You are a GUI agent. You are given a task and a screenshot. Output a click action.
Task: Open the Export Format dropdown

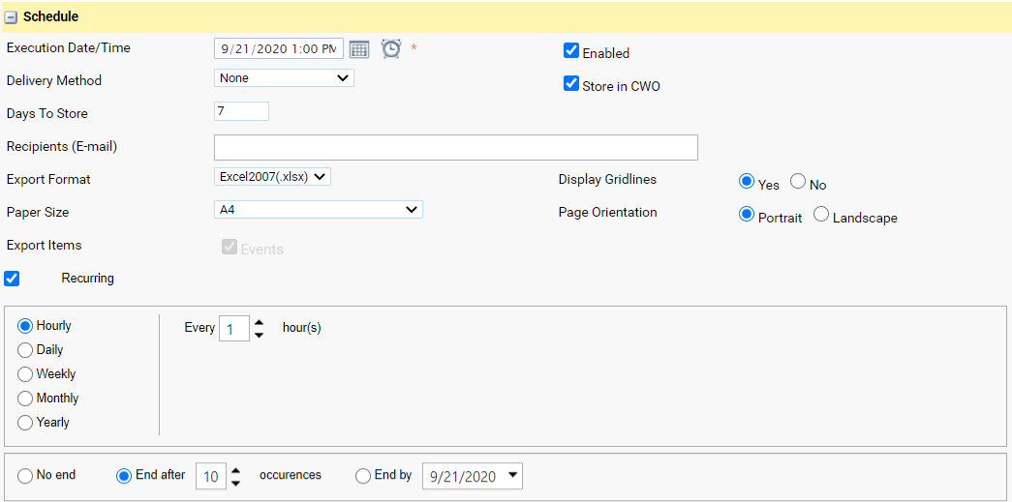(272, 177)
